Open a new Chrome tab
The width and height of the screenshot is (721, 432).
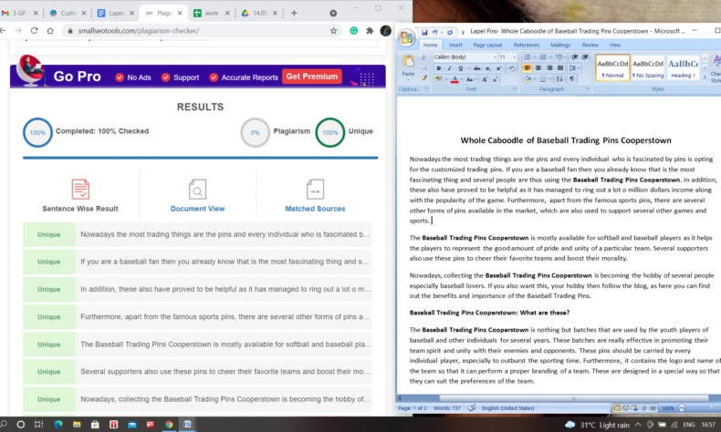point(294,14)
